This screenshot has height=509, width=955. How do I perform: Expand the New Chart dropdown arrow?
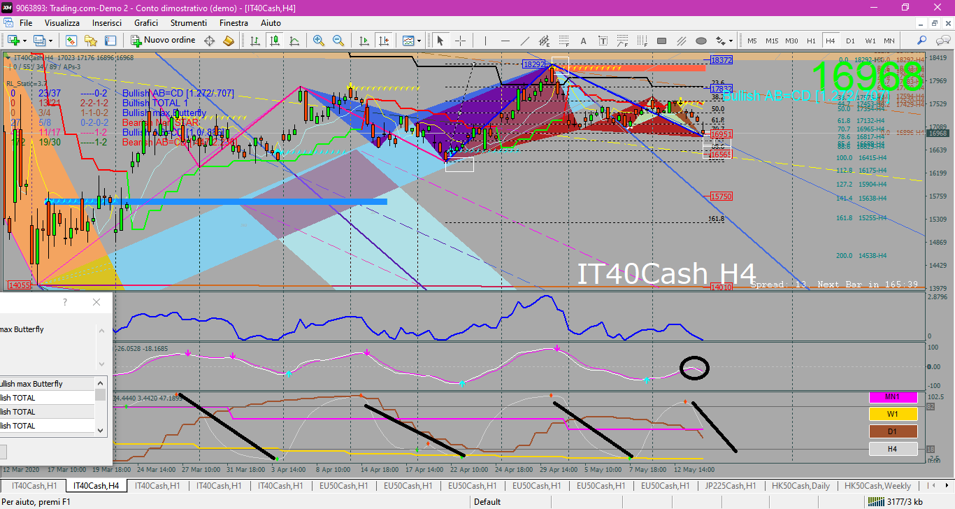[24, 41]
